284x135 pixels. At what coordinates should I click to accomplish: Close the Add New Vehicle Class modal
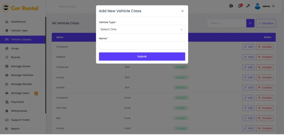(x=182, y=11)
